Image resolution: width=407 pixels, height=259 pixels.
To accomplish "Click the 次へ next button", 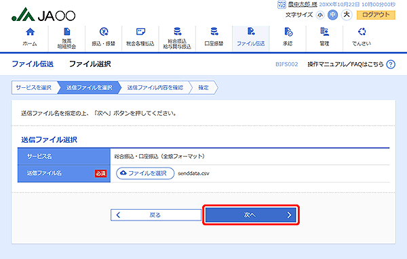I will [x=251, y=215].
